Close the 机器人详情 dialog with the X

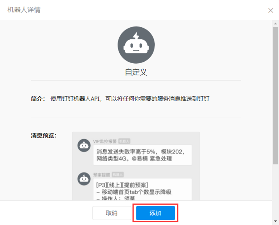pos(271,10)
